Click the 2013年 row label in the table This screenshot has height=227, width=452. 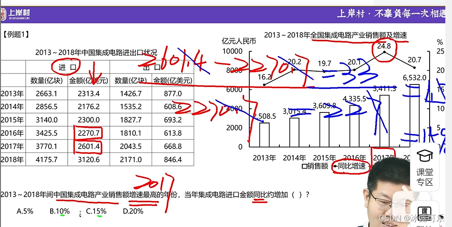(x=12, y=94)
